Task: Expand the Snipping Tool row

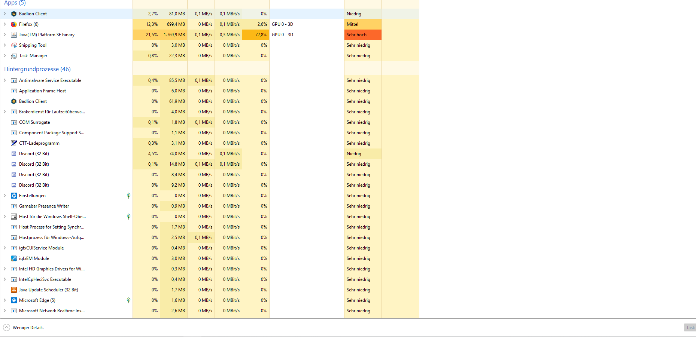Action: 4,45
